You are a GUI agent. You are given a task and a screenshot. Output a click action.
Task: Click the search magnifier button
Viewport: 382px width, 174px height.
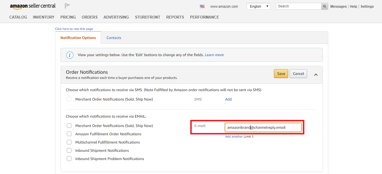coord(325,6)
